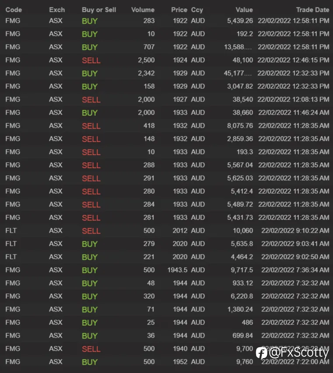Viewport: 333px width, 373px height.
Task: Select the volume cell 48
Action: pyautogui.click(x=151, y=283)
